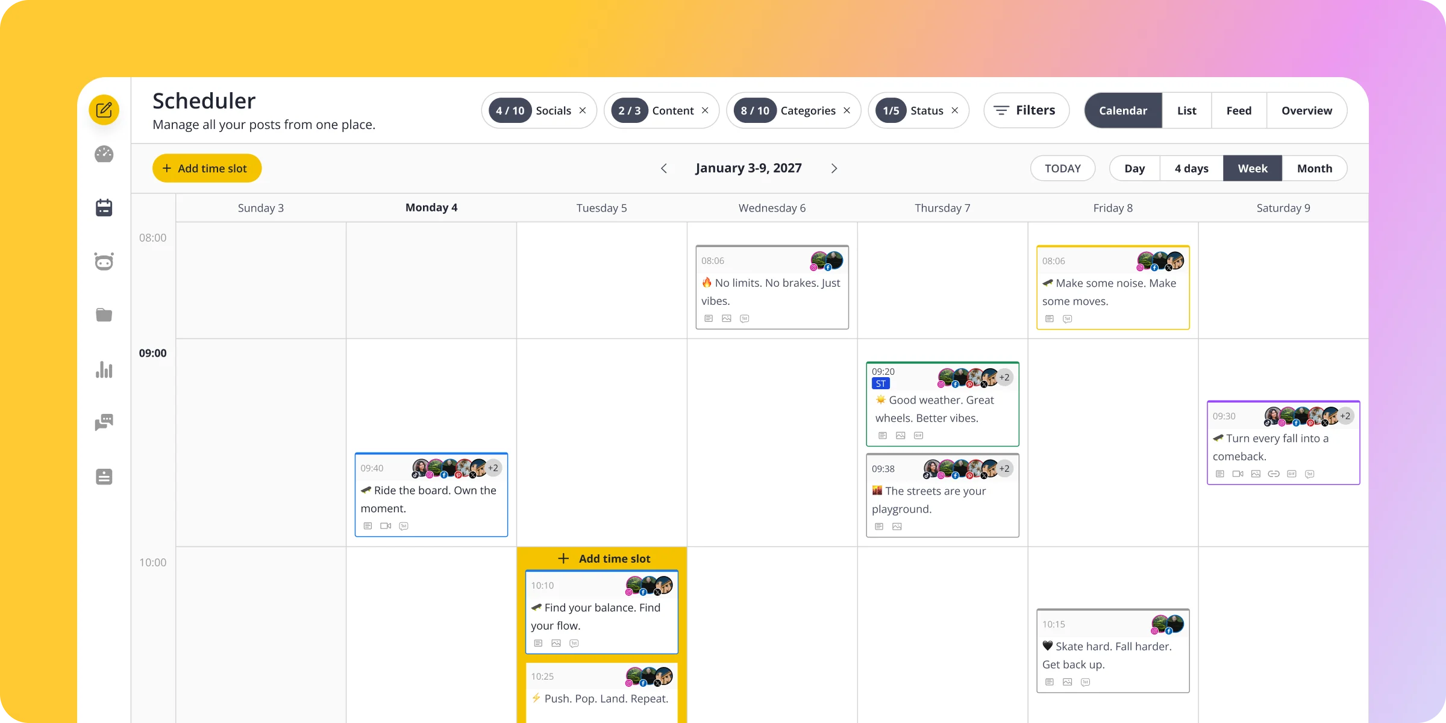Viewport: 1446px width, 723px height.
Task: Switch to the Overview tab
Action: (1306, 110)
